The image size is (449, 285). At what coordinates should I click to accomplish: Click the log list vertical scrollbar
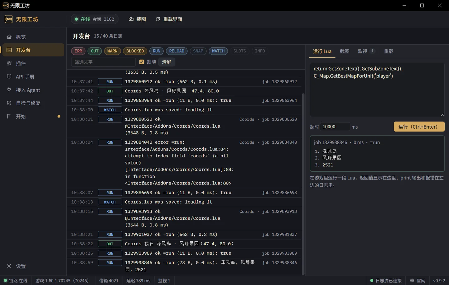click(303, 184)
